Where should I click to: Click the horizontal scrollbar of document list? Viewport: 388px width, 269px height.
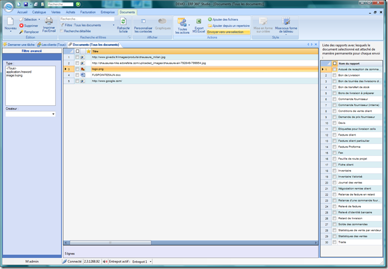pos(191,243)
